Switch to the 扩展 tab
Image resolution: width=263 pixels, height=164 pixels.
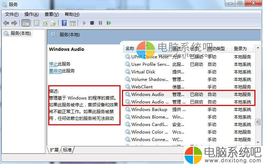click(54, 150)
